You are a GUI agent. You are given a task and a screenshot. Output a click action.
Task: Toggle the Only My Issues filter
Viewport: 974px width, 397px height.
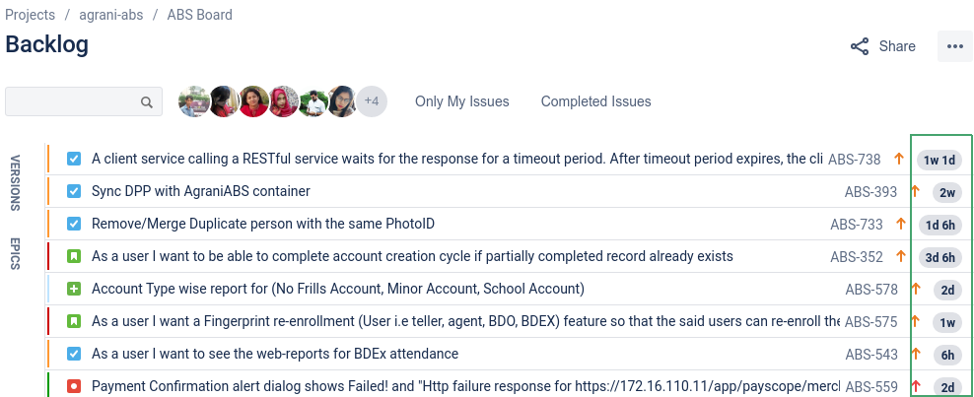(462, 101)
